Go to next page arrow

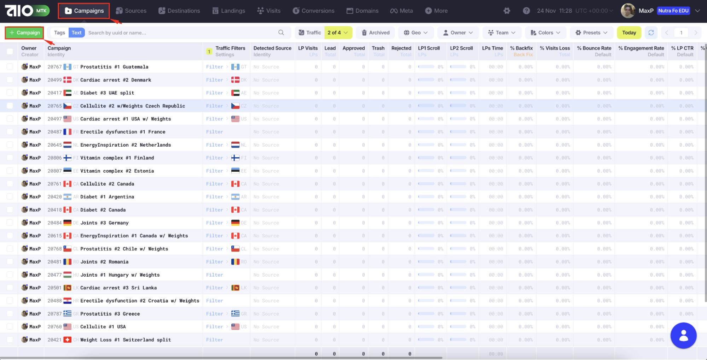[x=695, y=33]
